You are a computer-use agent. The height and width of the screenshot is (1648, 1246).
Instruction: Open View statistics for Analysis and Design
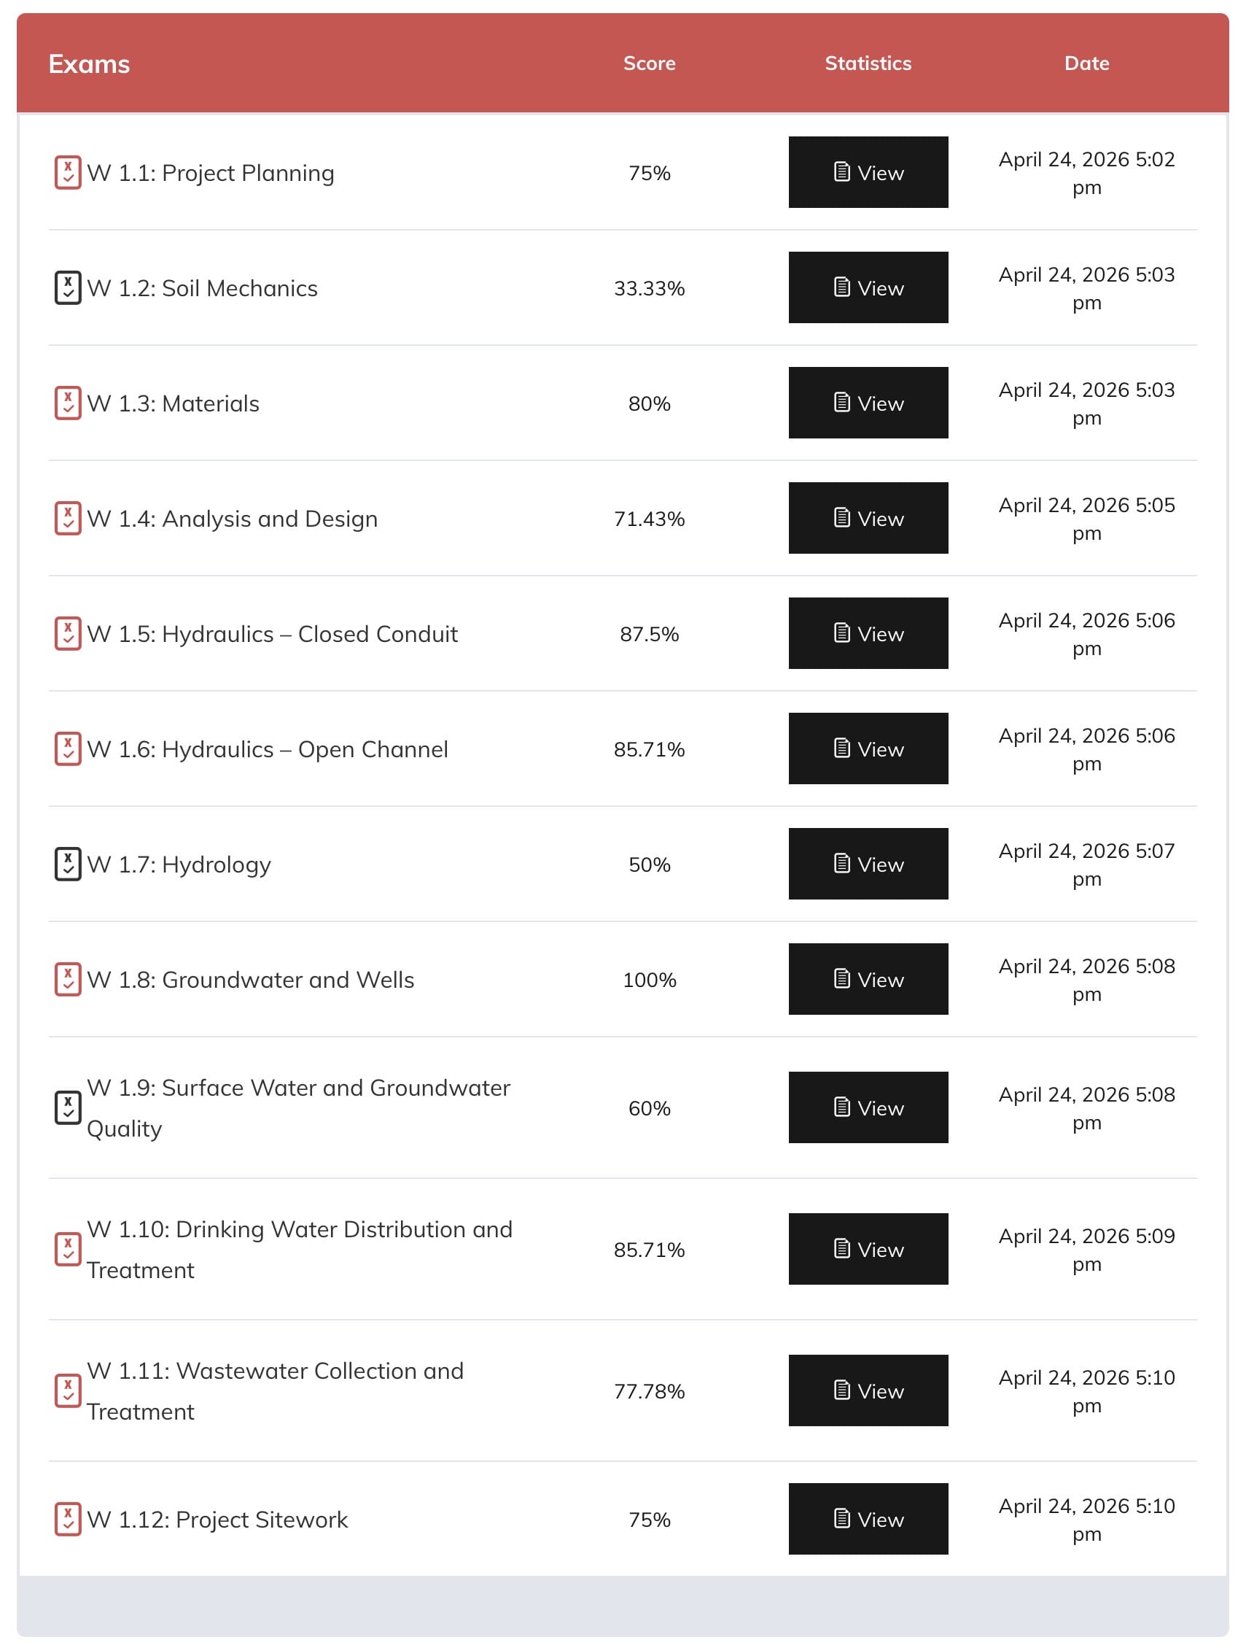point(868,519)
